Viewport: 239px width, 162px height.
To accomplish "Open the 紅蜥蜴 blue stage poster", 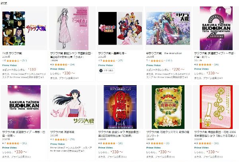I will point(120,107).
